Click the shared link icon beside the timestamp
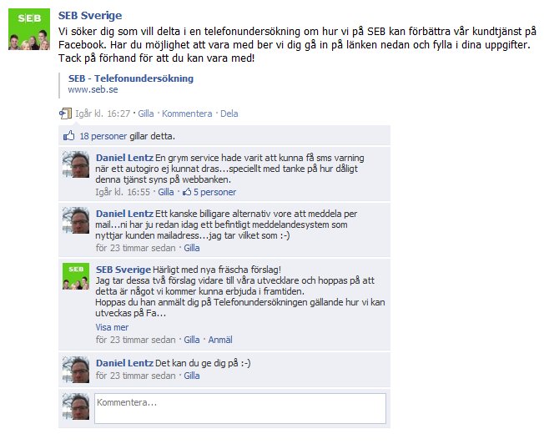The height and width of the screenshot is (444, 544). [x=65, y=114]
